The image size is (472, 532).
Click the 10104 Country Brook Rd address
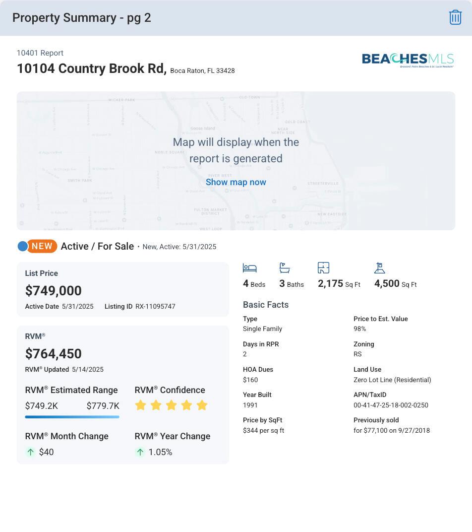pyautogui.click(x=92, y=68)
